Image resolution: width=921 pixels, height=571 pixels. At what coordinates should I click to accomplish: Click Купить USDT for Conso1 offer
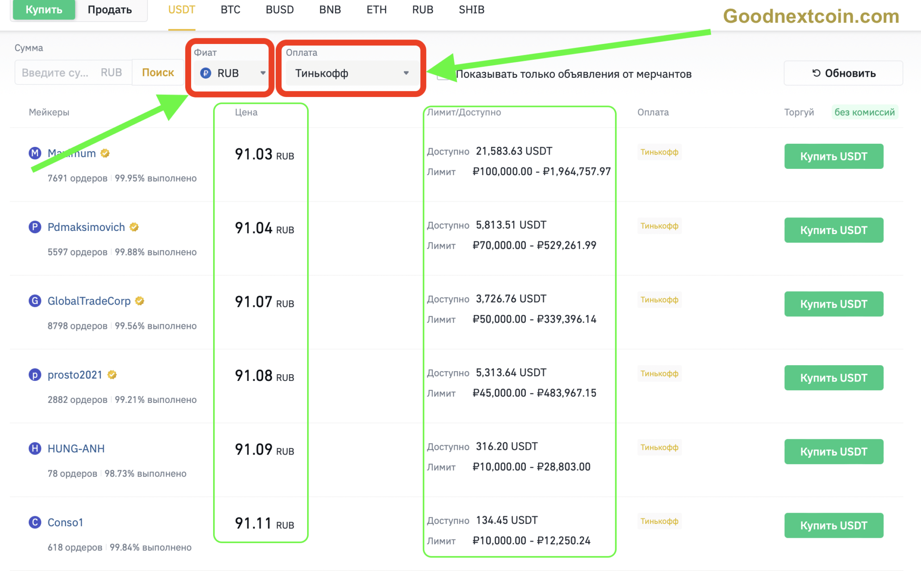(x=834, y=526)
